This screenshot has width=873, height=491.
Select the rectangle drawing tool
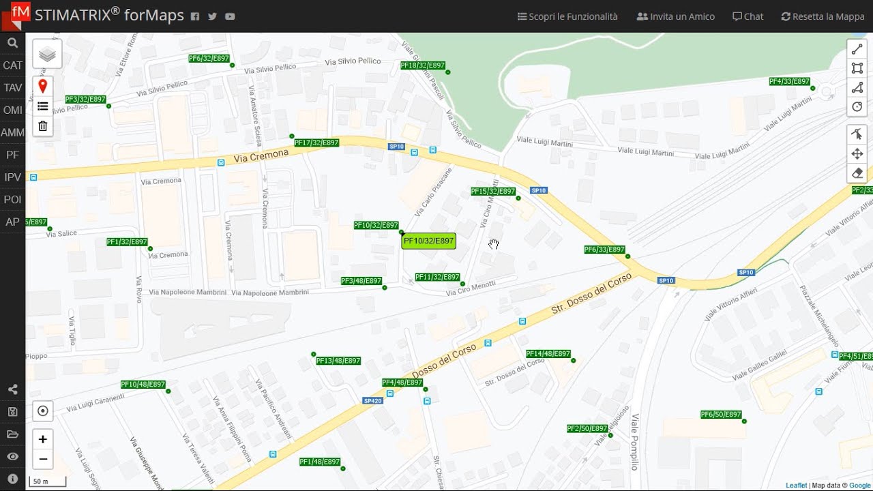coord(857,68)
